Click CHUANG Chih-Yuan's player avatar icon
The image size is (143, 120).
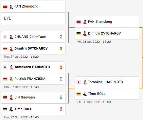pyautogui.click(x=11, y=37)
